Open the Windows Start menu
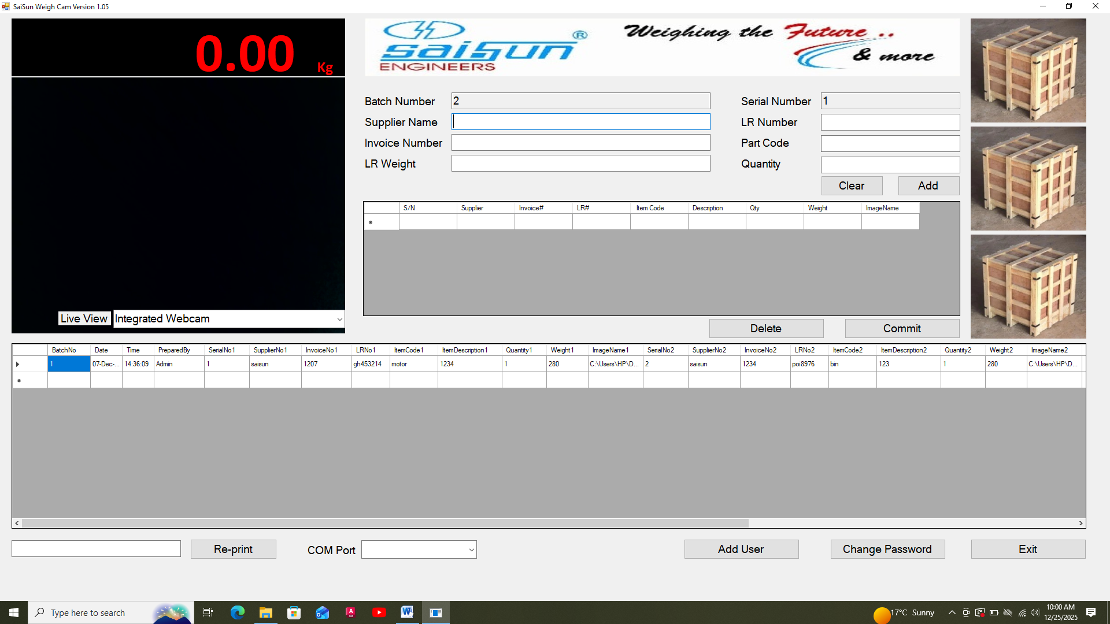 pyautogui.click(x=14, y=612)
